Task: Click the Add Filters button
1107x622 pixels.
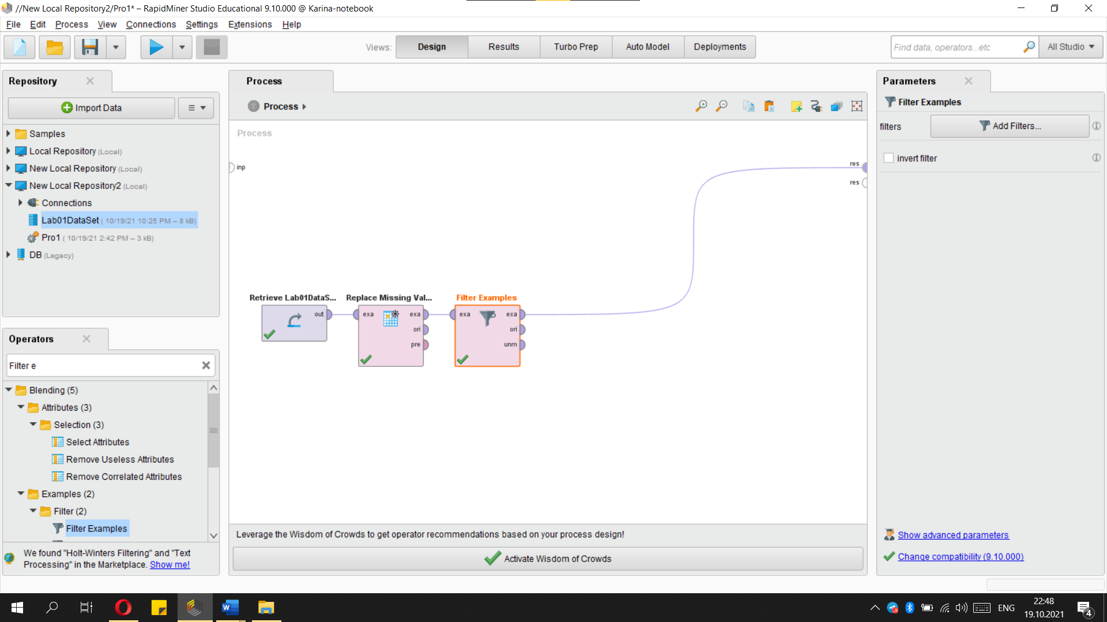Action: pyautogui.click(x=1010, y=126)
